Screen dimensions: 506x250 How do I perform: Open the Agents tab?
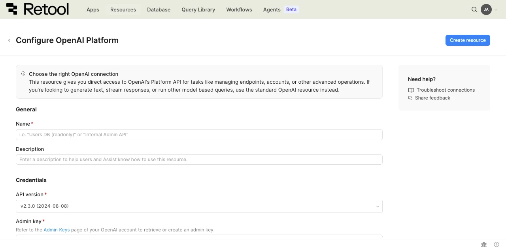coord(272,9)
